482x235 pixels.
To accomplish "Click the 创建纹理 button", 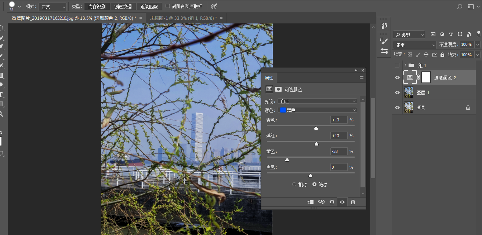I will click(x=123, y=7).
